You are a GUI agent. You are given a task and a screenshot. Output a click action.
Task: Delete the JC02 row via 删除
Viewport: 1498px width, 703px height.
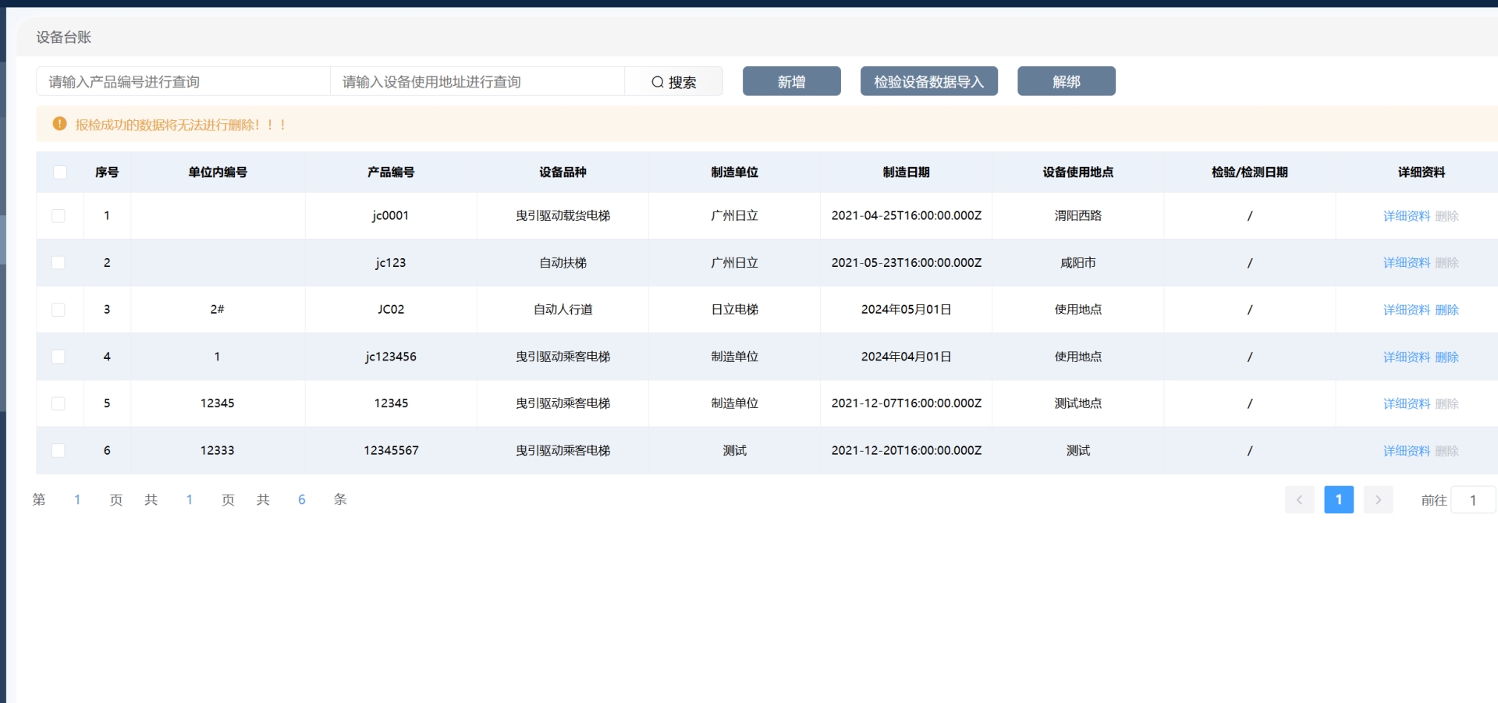pos(1447,310)
